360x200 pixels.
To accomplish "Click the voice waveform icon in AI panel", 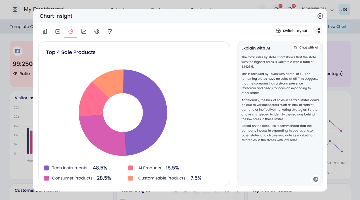I will pos(316,179).
